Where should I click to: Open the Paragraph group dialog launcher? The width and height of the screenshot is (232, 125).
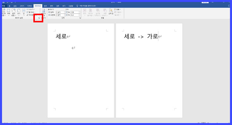pos(80,18)
